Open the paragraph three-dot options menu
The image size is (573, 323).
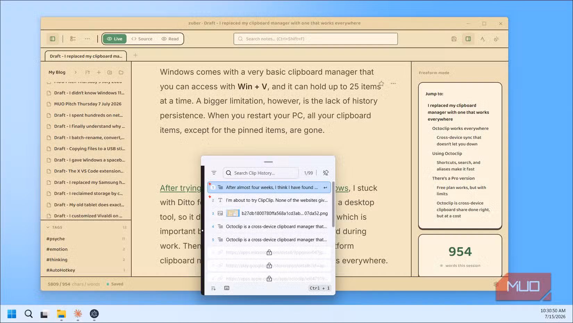393,83
